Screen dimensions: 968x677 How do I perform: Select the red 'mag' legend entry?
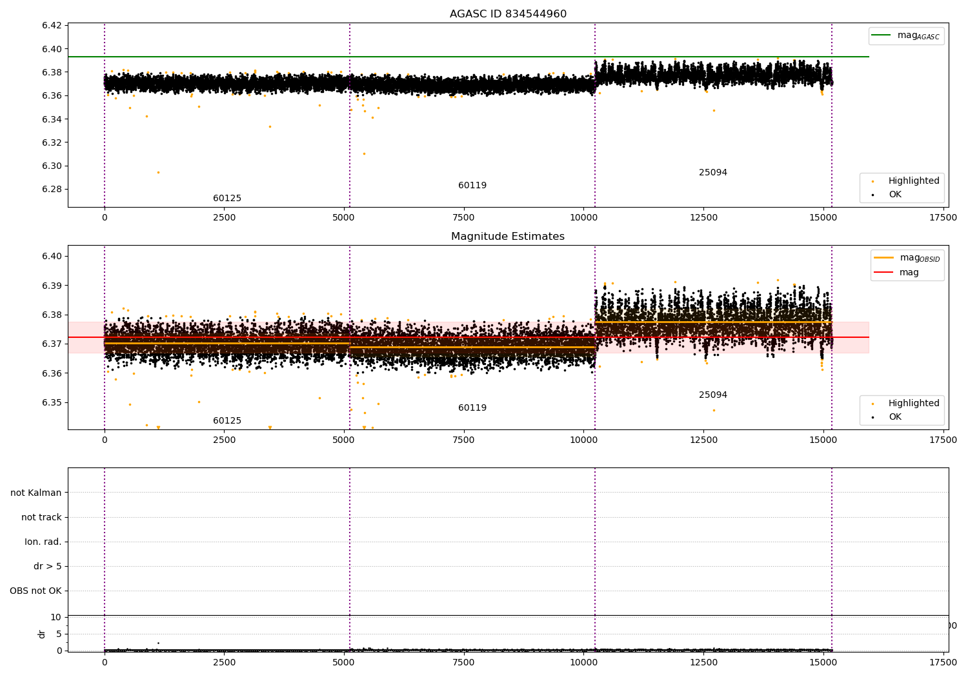[x=896, y=273]
